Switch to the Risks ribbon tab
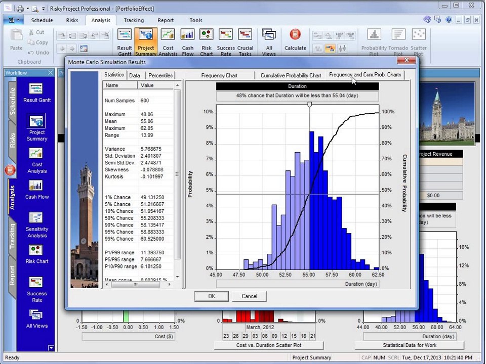Screen dimensions: 486x364 pos(72,20)
